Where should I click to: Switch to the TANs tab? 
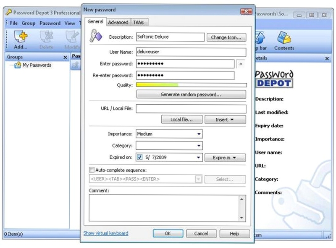(139, 22)
